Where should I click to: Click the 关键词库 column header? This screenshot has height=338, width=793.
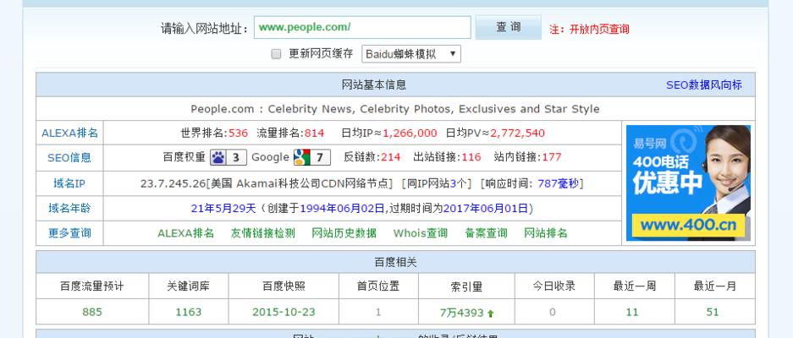[x=188, y=286]
